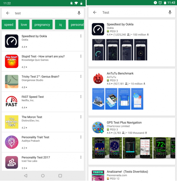This screenshot has width=177, height=181.
Task: Tap Orangenose Studio developer name
Action: coord(32,80)
